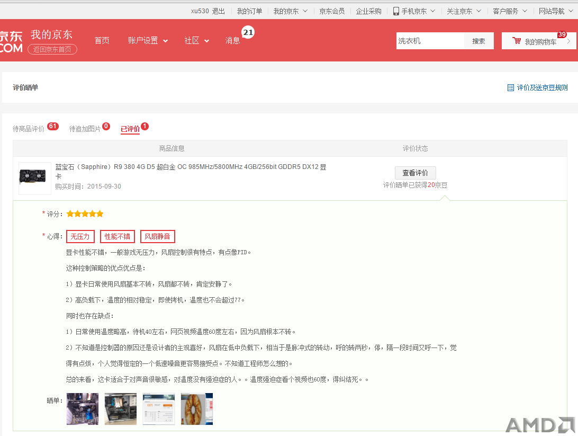Screen dimensions: 578x436
Task: Open the first review photo thumbnail
Action: [83, 408]
